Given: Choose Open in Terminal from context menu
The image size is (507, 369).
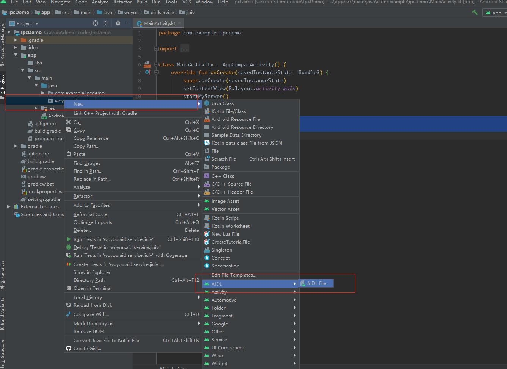Looking at the screenshot, I should (92, 288).
